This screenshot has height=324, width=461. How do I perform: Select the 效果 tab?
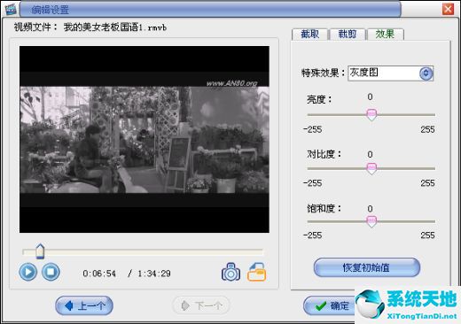pos(385,35)
